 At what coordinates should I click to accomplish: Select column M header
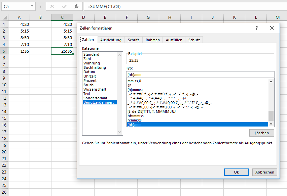[x=278, y=17]
